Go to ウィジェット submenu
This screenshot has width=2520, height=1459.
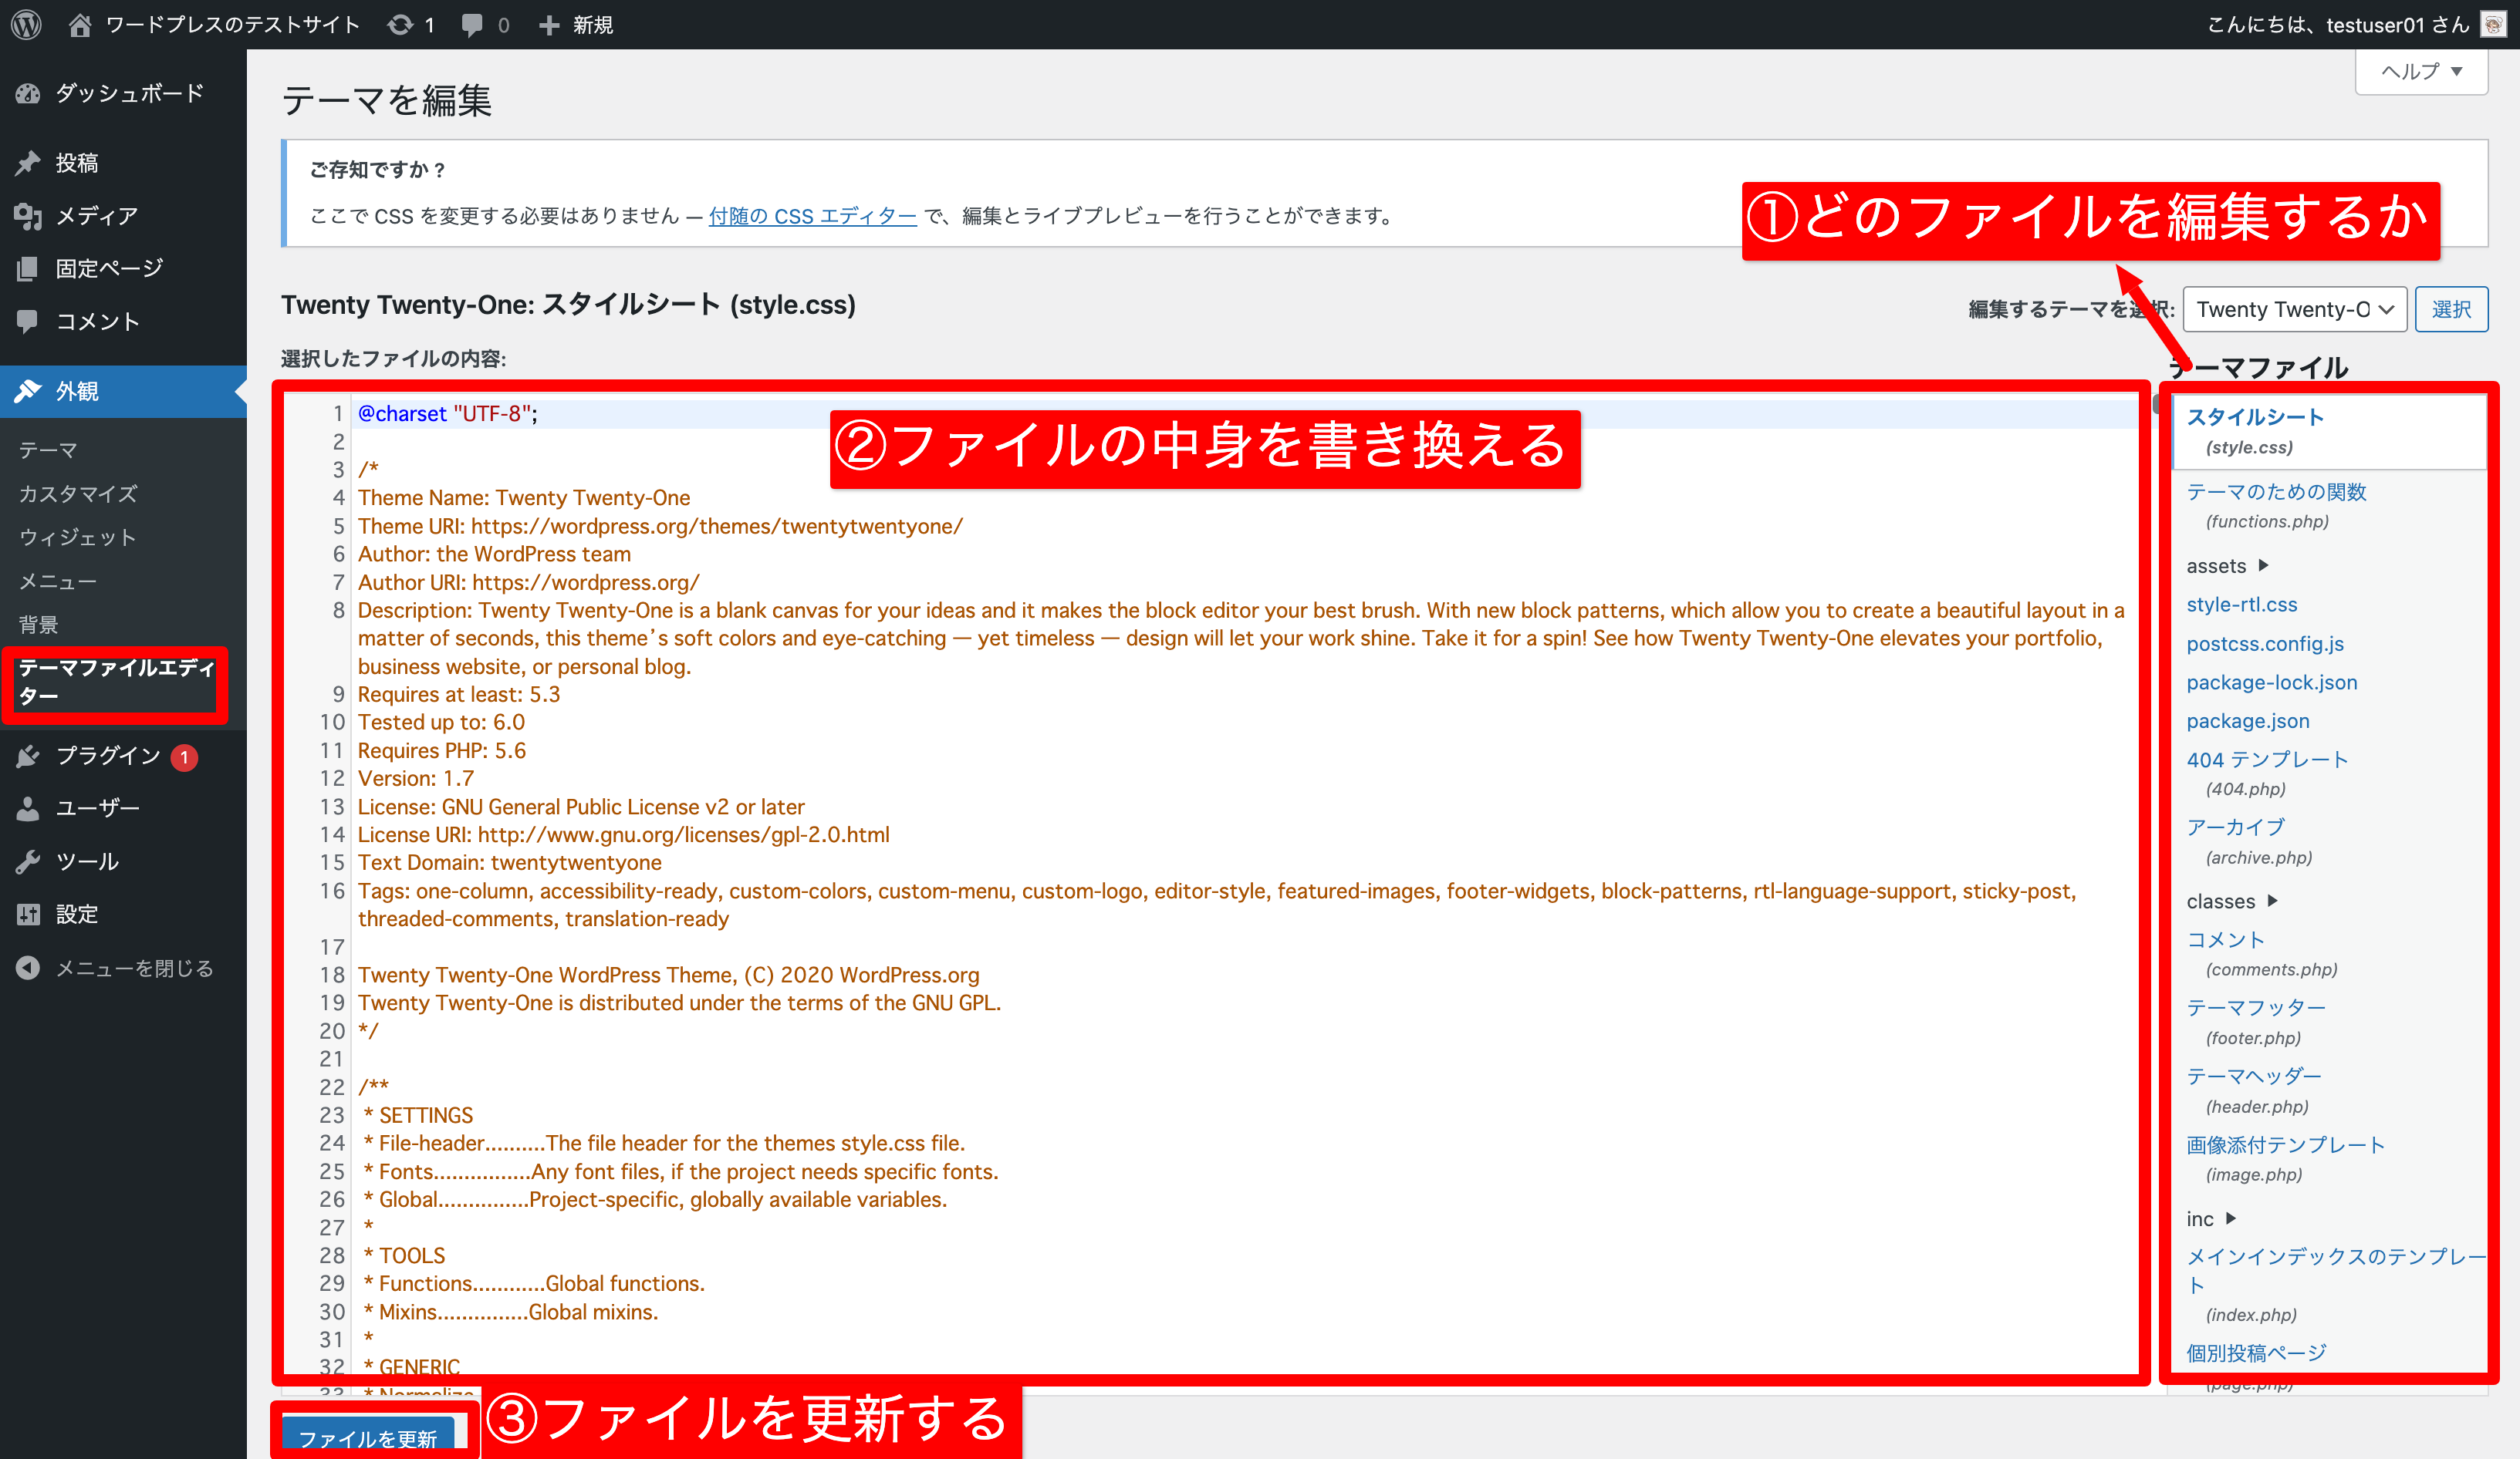[78, 537]
